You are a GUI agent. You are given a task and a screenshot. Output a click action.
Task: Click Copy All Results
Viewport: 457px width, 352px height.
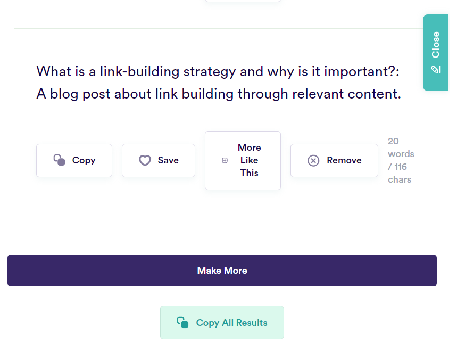pyautogui.click(x=222, y=322)
